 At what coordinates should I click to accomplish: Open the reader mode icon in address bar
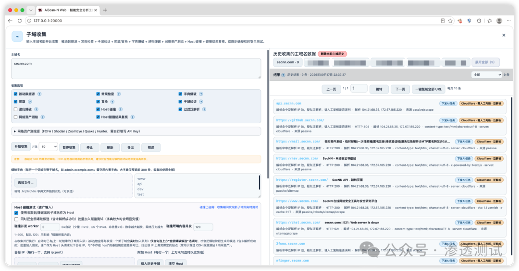[x=443, y=21]
